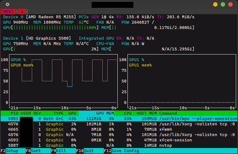Click the yellow minimize window button
The height and width of the screenshot is (154, 238).
(215, 4)
